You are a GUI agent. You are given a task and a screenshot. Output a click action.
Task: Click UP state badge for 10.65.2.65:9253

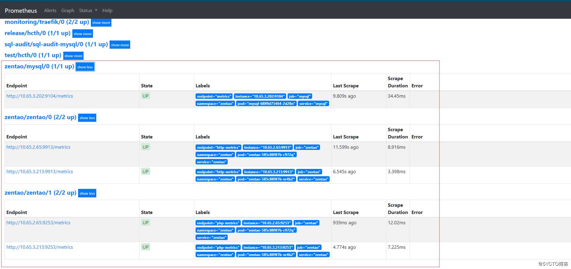146,223
